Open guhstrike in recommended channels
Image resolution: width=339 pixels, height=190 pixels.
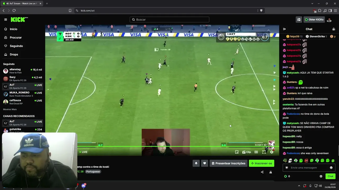tap(23, 130)
